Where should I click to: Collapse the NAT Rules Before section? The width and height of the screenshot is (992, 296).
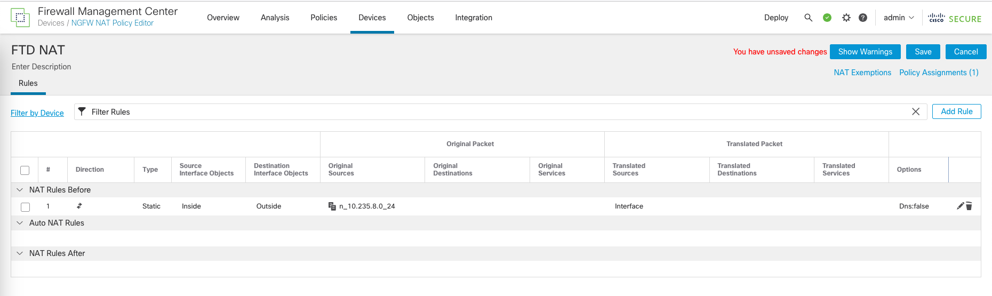[20, 190]
